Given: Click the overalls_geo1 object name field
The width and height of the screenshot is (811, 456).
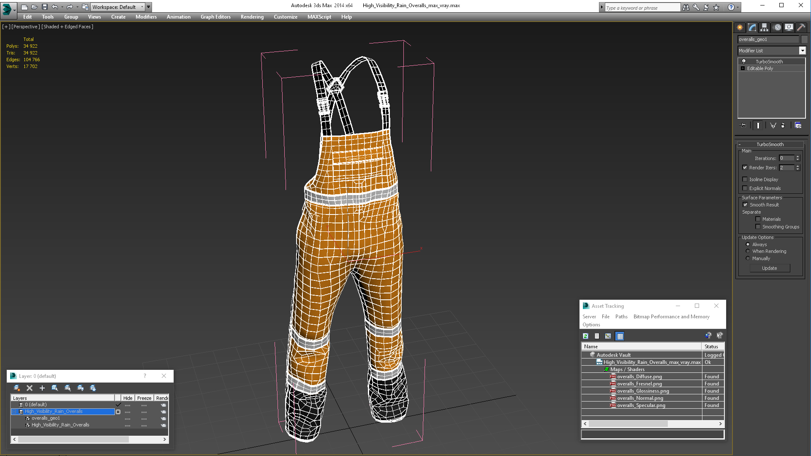Looking at the screenshot, I should (768, 39).
